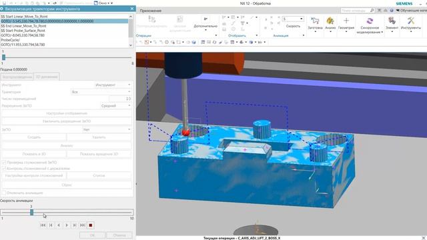
Task: Rewind to the start of the tool path
Action: pyautogui.click(x=43, y=225)
